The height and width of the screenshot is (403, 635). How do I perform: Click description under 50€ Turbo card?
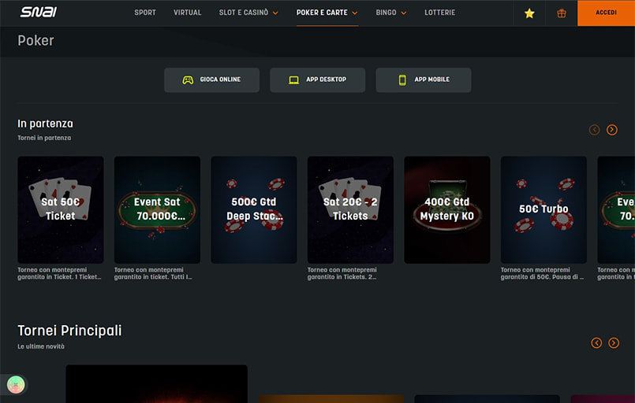542,273
